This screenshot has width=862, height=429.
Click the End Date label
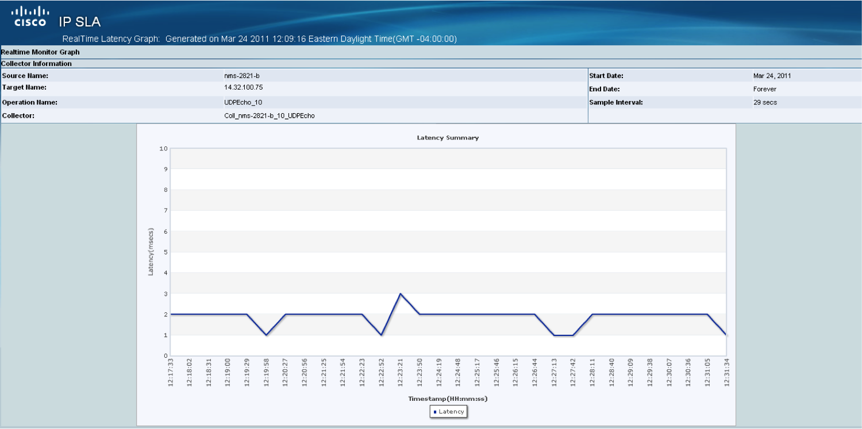pyautogui.click(x=605, y=89)
